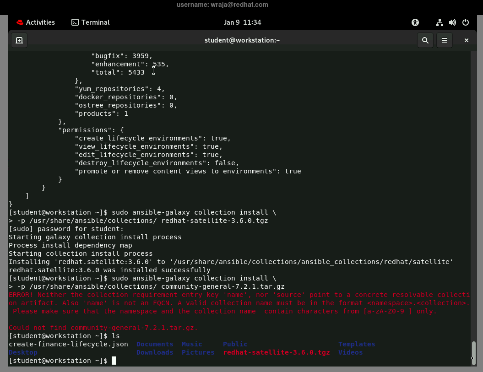Open the accessibility menu icon
Image resolution: width=483 pixels, height=372 pixels.
415,22
